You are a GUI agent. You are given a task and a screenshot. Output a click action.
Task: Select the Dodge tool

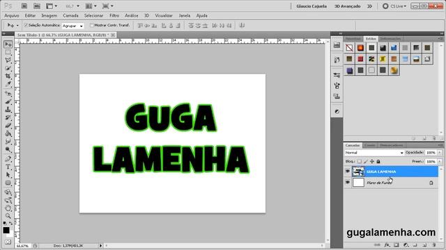[8, 149]
